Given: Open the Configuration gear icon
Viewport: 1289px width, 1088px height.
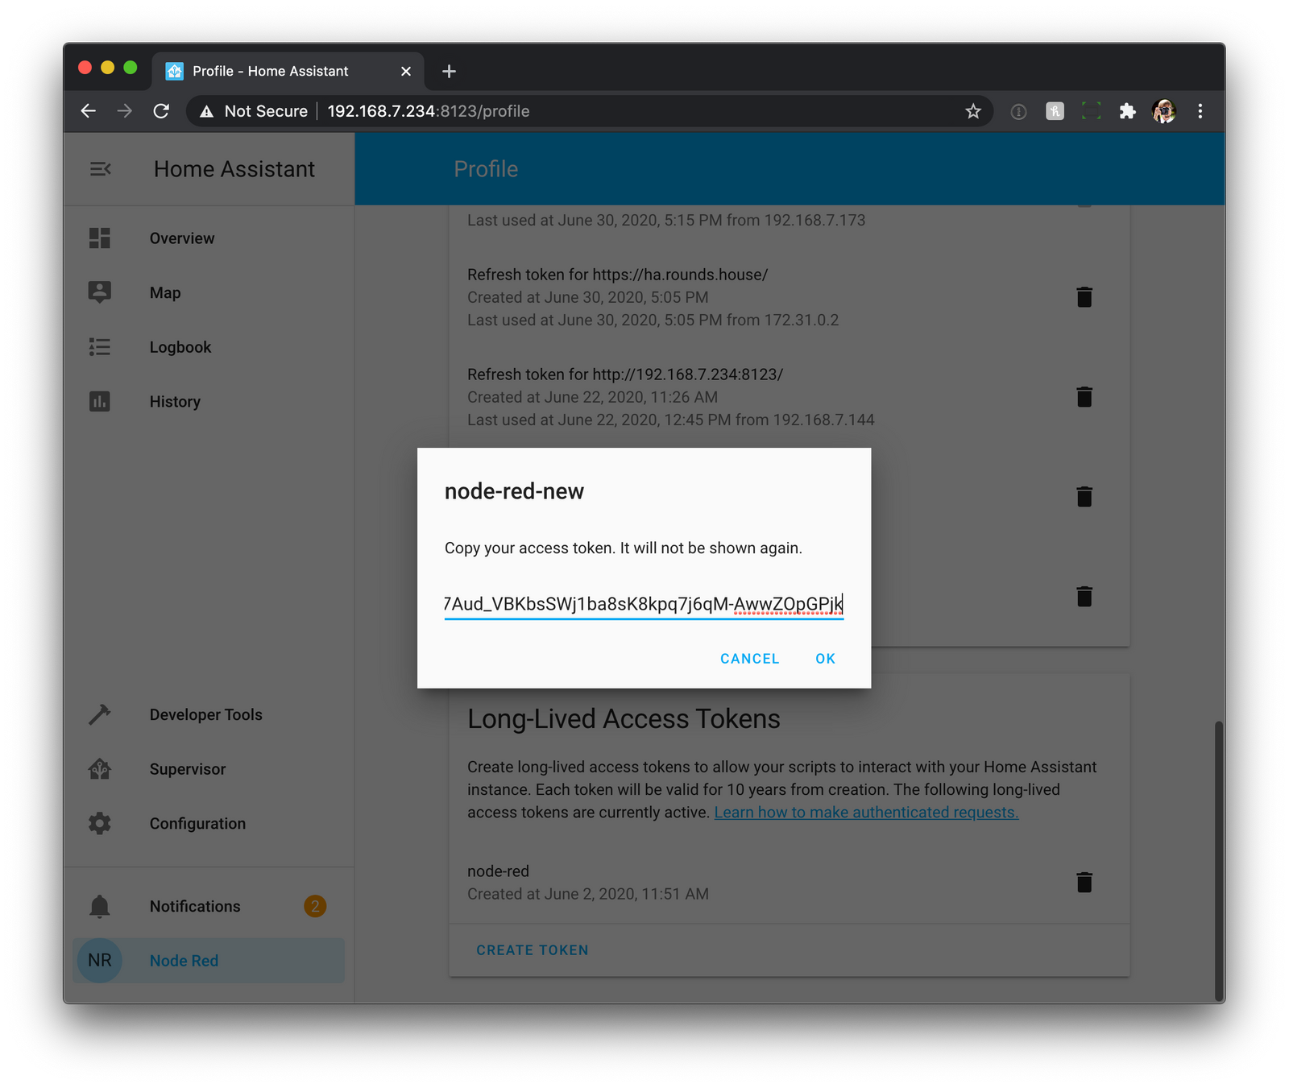Looking at the screenshot, I should [x=98, y=823].
